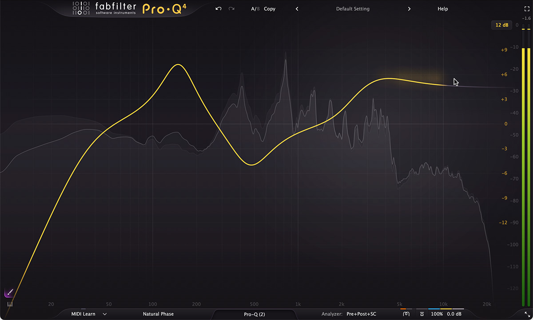Click the 10k frequency label
The image size is (533, 320).
(443, 304)
